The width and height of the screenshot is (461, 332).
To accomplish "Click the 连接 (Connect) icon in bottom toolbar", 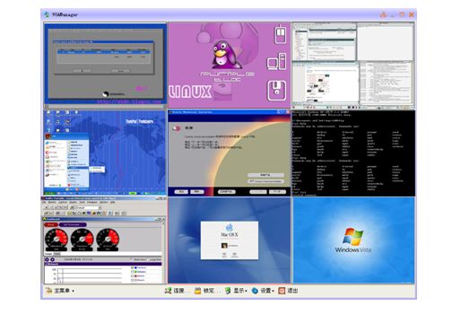I will [x=168, y=291].
